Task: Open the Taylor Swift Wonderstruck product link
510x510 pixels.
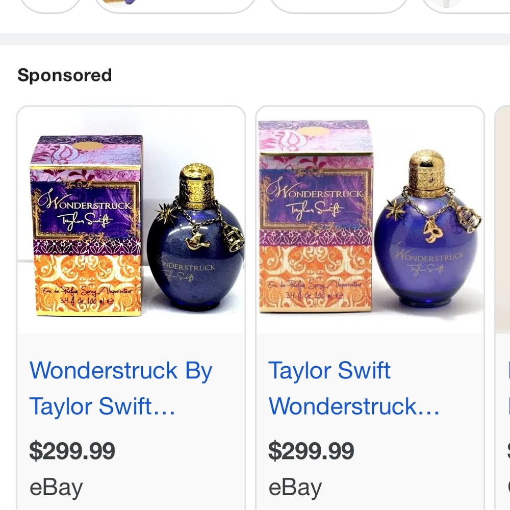Action: click(355, 388)
